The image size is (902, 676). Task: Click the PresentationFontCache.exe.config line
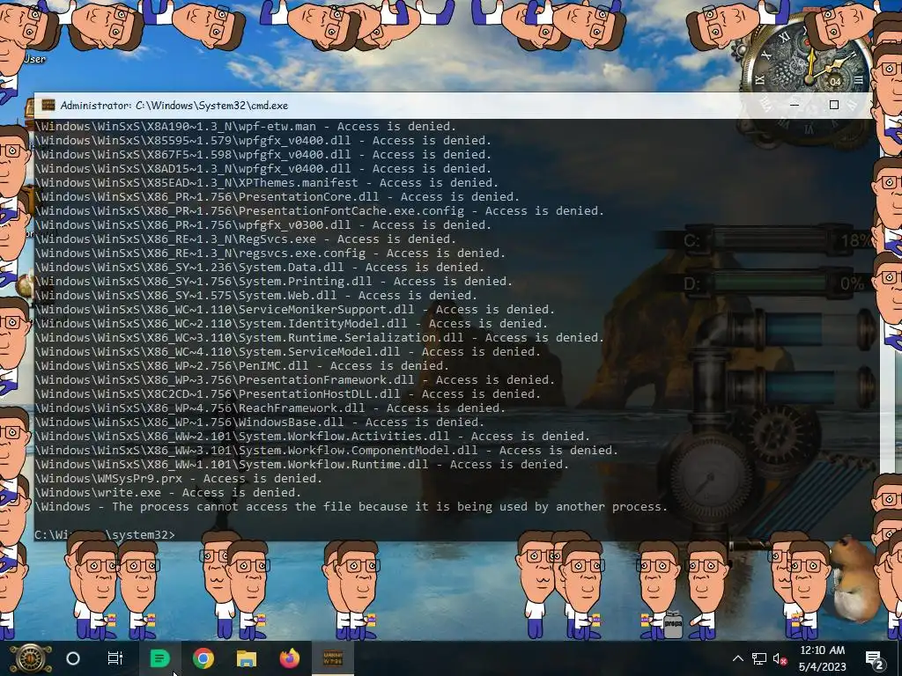[319, 211]
